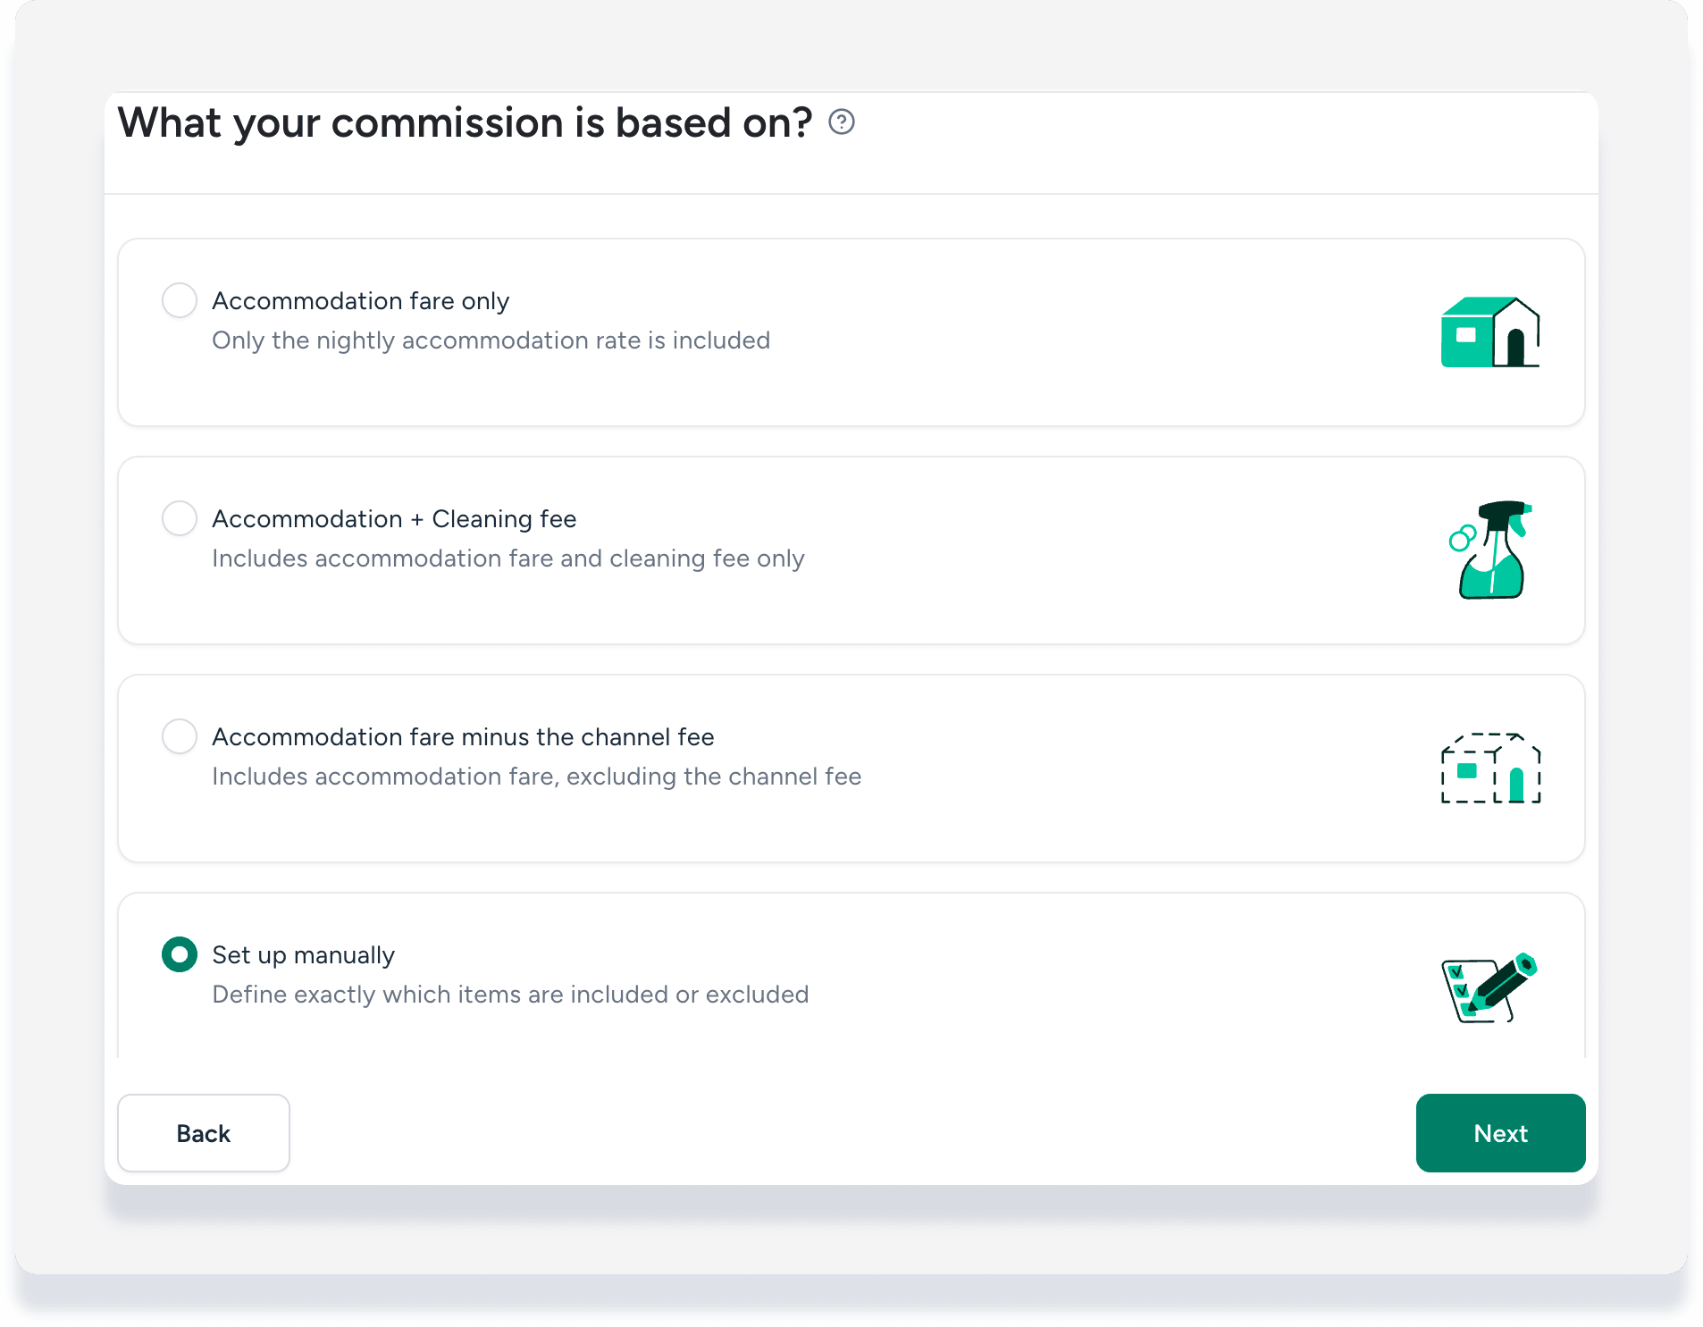The width and height of the screenshot is (1703, 1327).
Task: Click "Define exactly which items are included" description
Action: 510,995
